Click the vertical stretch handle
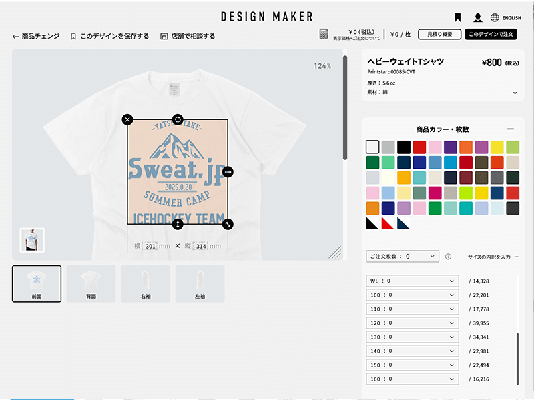This screenshot has height=400, width=534. [x=178, y=224]
